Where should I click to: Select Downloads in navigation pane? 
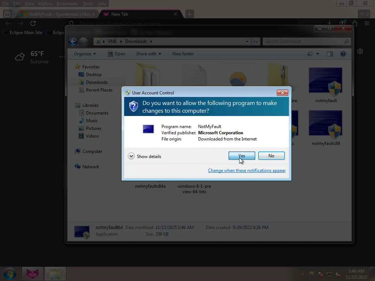[x=96, y=82]
